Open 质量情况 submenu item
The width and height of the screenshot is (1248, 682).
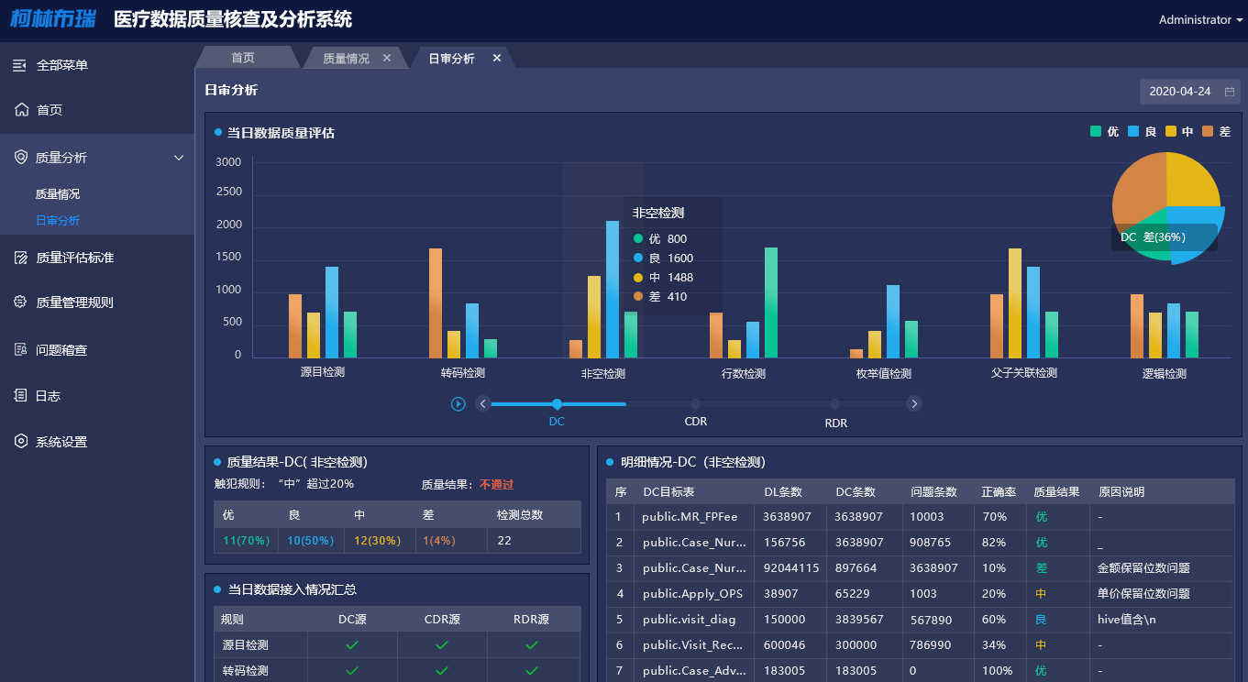tap(58, 194)
